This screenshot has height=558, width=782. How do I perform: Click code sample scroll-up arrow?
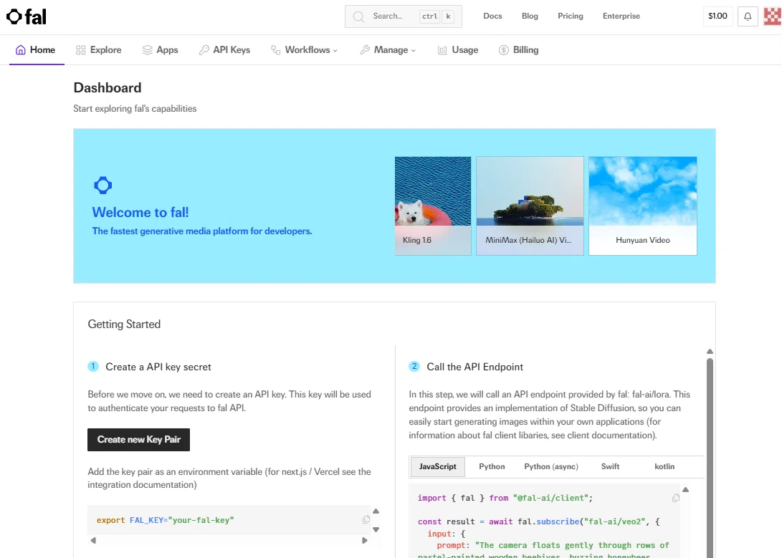coord(686,490)
